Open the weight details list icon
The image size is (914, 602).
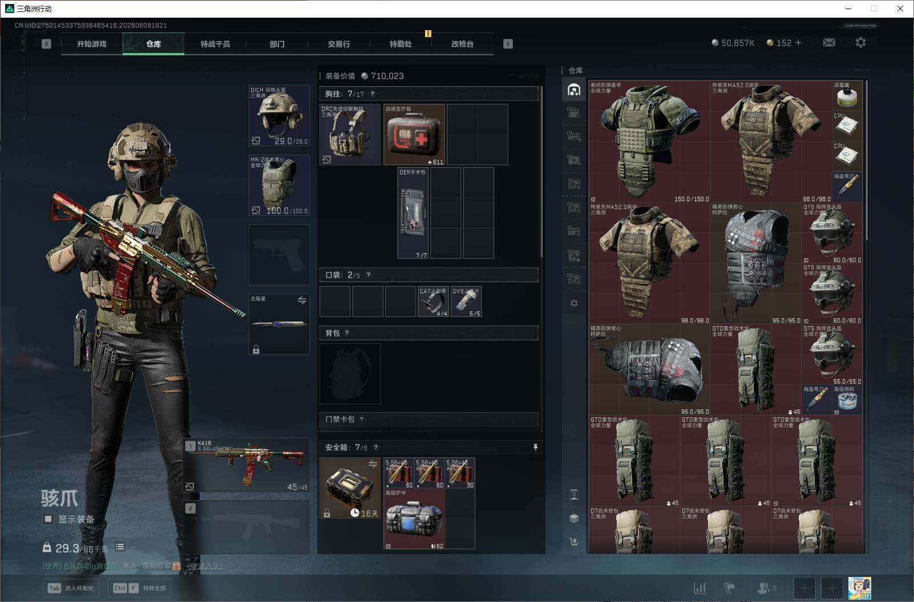click(120, 547)
